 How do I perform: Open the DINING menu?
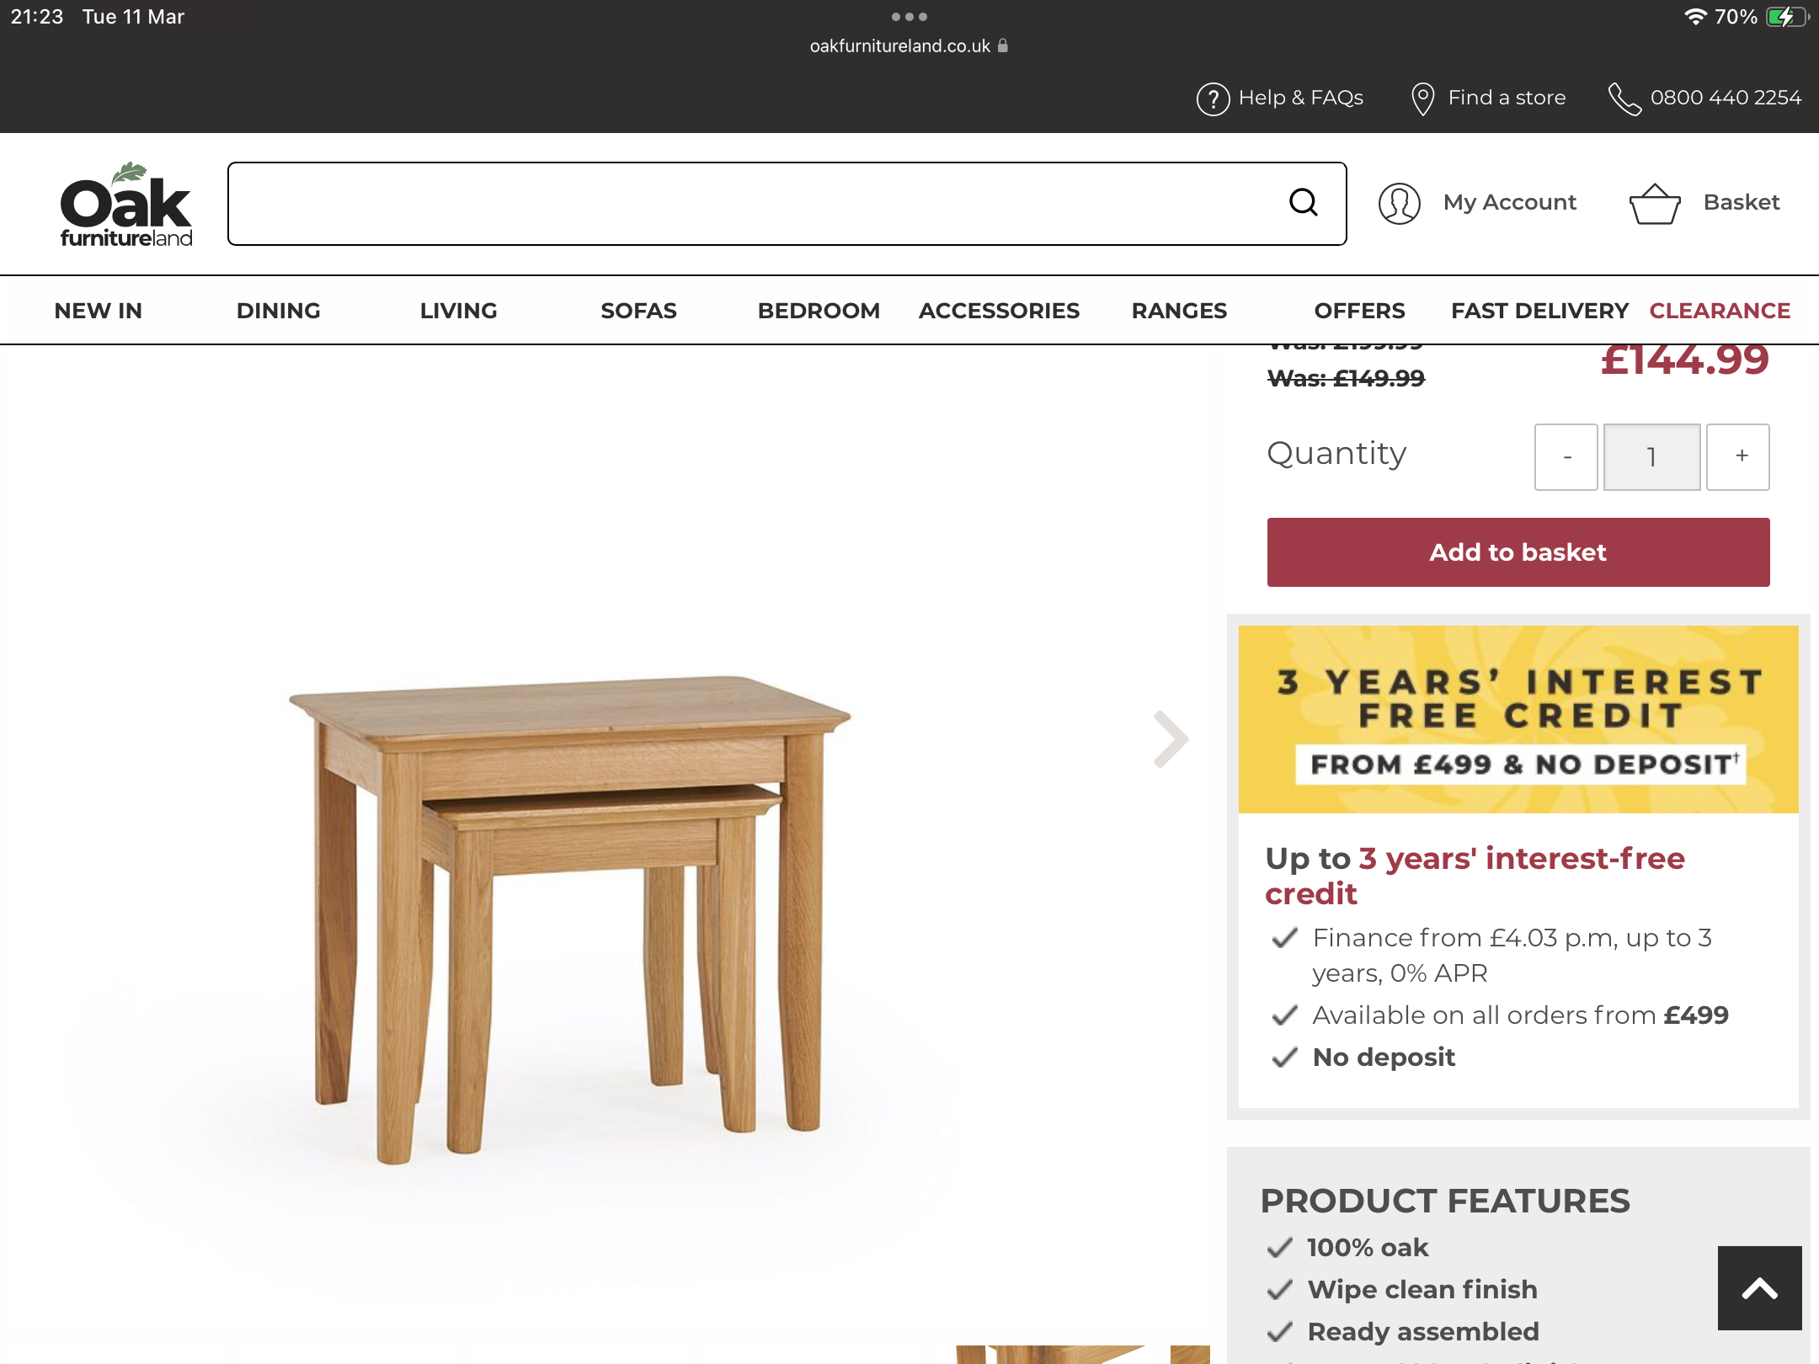point(278,311)
